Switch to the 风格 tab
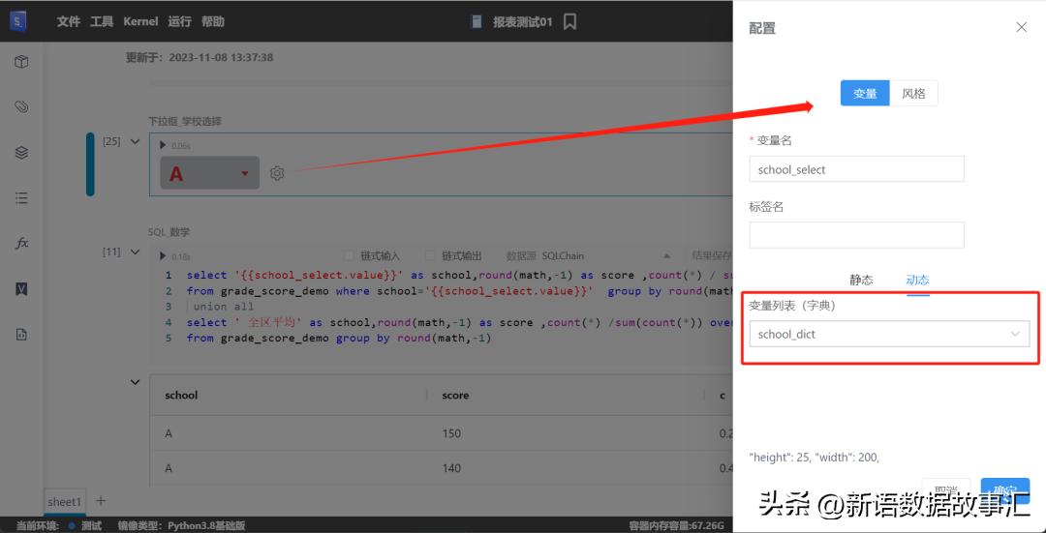This screenshot has height=533, width=1046. click(x=914, y=93)
